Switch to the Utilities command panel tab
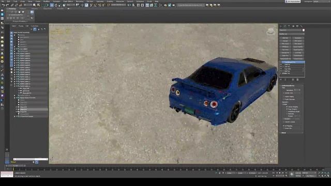The height and width of the screenshot is (186, 331). pos(302,26)
